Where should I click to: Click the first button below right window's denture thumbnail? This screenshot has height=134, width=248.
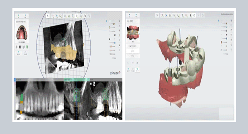coord(133,46)
